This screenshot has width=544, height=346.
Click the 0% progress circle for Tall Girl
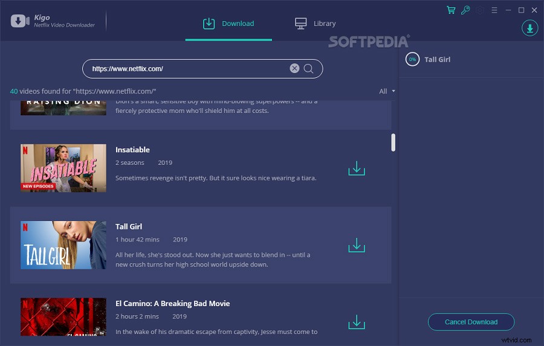pos(412,59)
